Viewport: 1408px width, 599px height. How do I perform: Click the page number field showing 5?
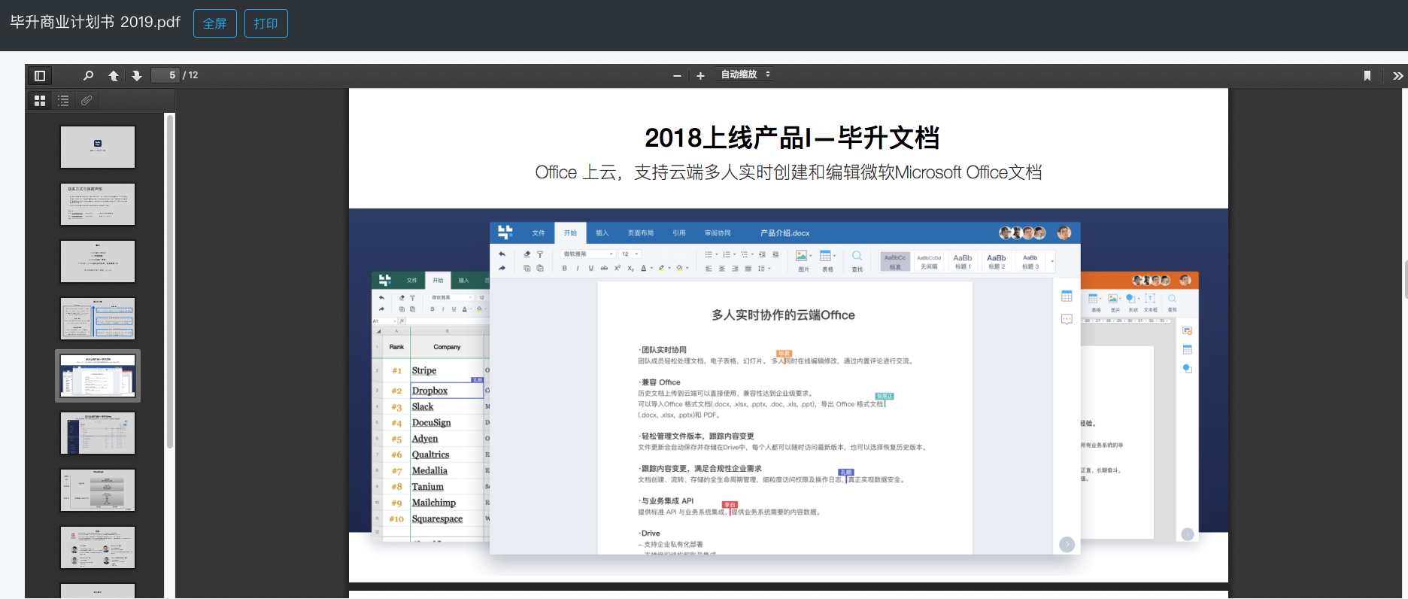point(165,75)
